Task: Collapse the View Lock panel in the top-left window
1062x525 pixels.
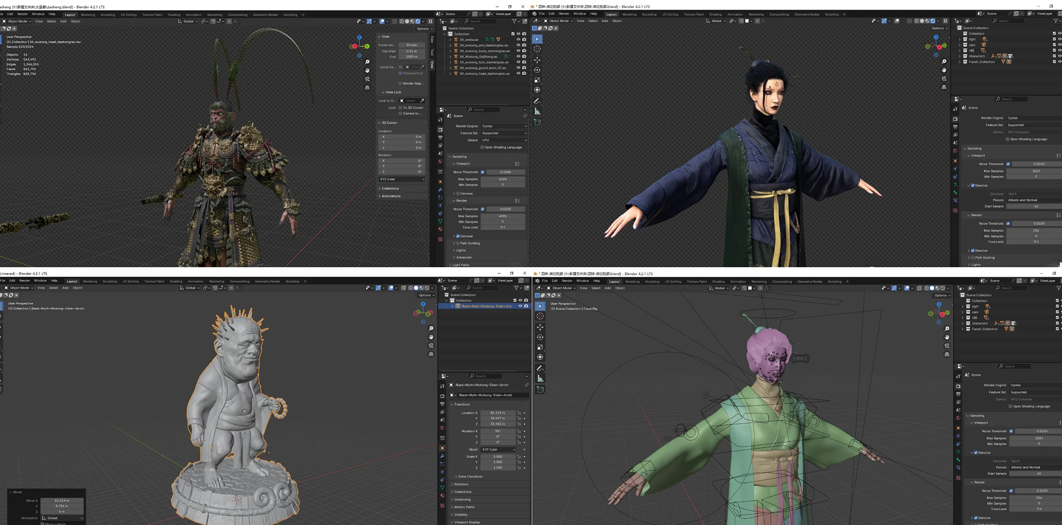Action: point(383,92)
